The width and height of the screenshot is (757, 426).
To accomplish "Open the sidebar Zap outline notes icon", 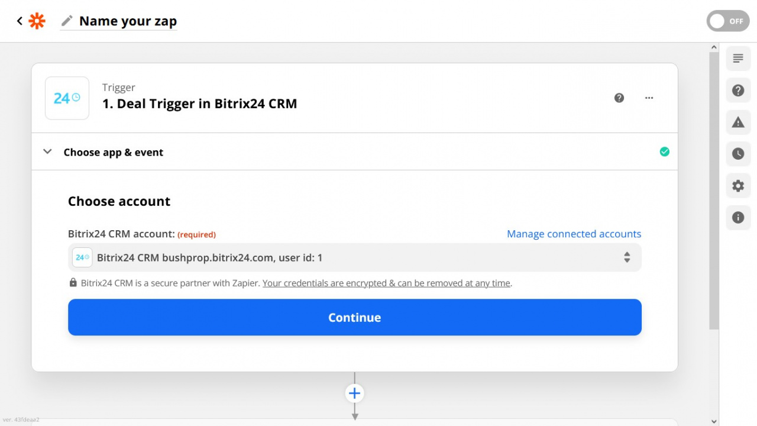I will 738,59.
